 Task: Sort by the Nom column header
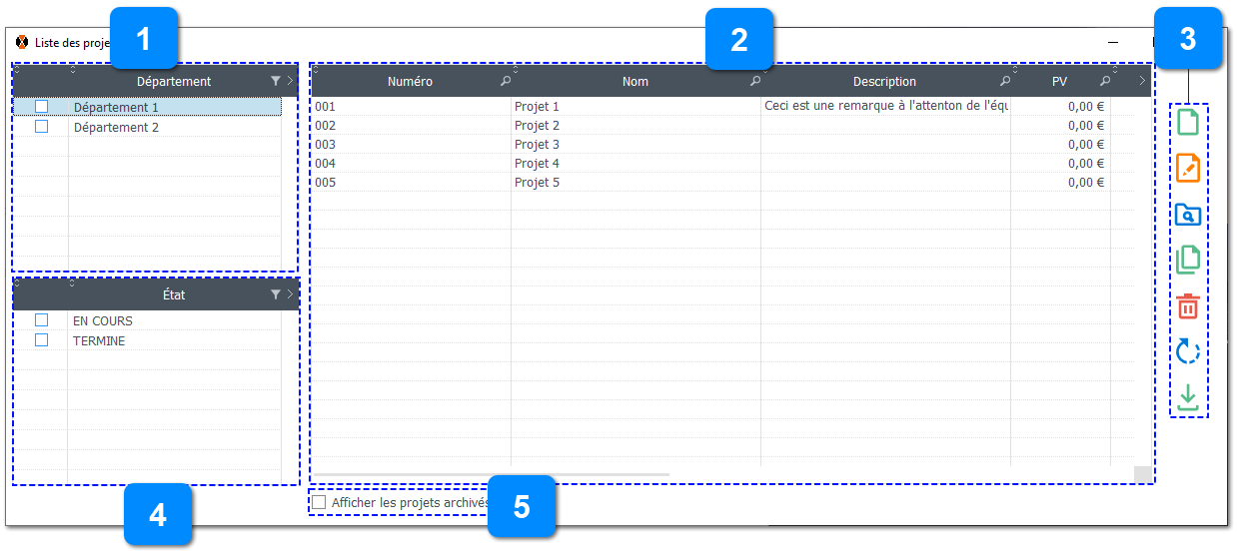[635, 82]
